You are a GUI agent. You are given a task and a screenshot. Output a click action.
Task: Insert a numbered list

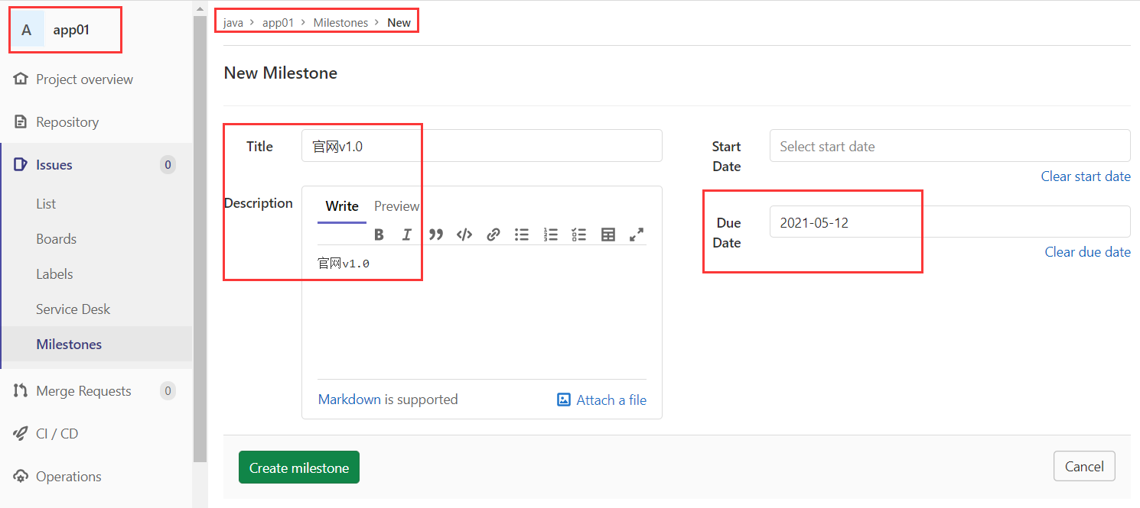point(550,235)
